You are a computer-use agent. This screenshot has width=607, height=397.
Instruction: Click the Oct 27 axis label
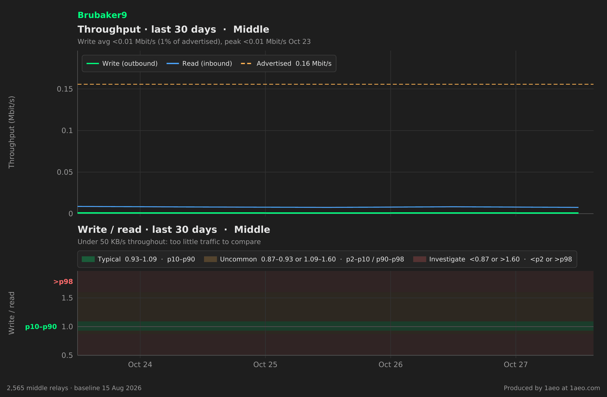click(x=516, y=365)
